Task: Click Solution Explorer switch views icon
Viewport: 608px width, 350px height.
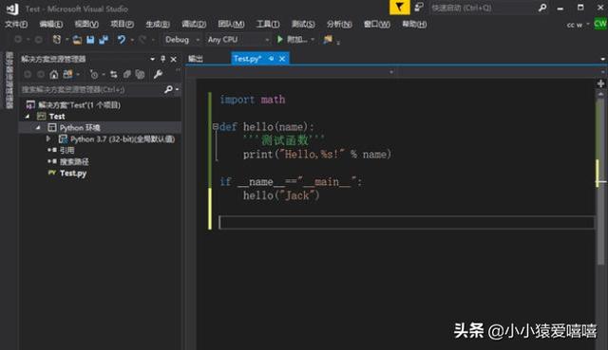Action: coord(67,74)
